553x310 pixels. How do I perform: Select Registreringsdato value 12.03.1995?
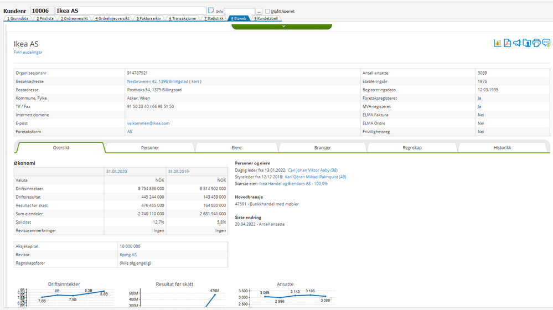click(488, 90)
